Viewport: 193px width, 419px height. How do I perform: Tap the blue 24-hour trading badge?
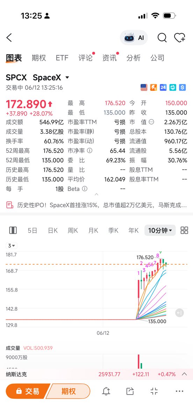coord(163,88)
